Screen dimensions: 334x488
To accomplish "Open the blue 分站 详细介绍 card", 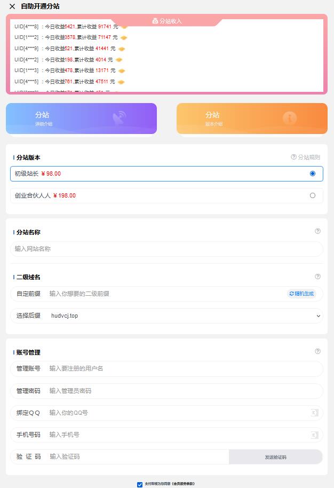I will (81, 119).
